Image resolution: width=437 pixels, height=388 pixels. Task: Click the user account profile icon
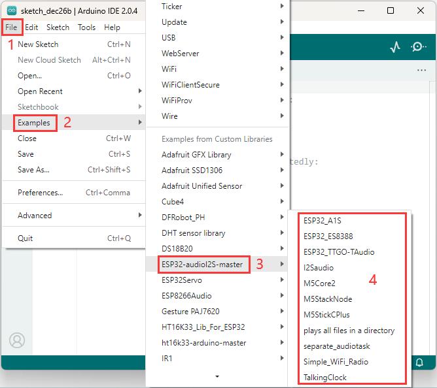[x=17, y=340]
